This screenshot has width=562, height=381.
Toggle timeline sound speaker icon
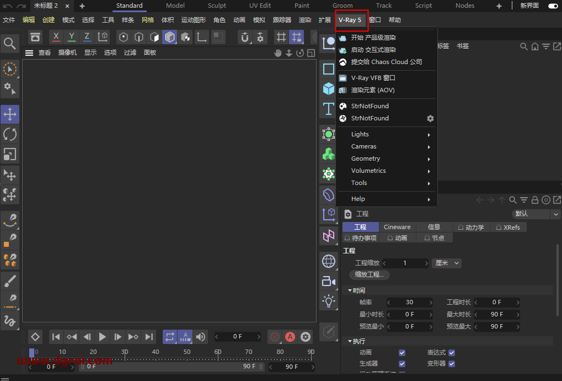pos(201,337)
